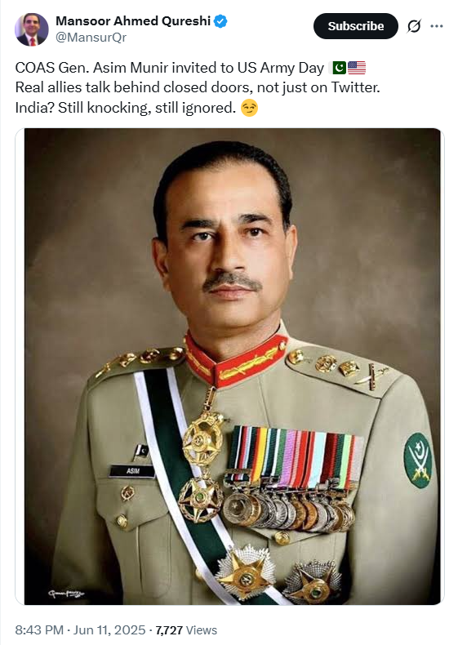Click the 'COAS Gen. Asim Munir invited' text line
This screenshot has width=458, height=645.
tap(170, 68)
